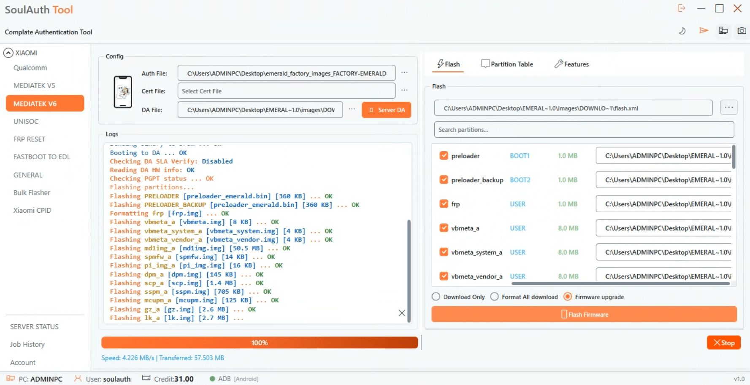The image size is (750, 385).
Task: Click the credit card icon in status bar
Action: (146, 378)
